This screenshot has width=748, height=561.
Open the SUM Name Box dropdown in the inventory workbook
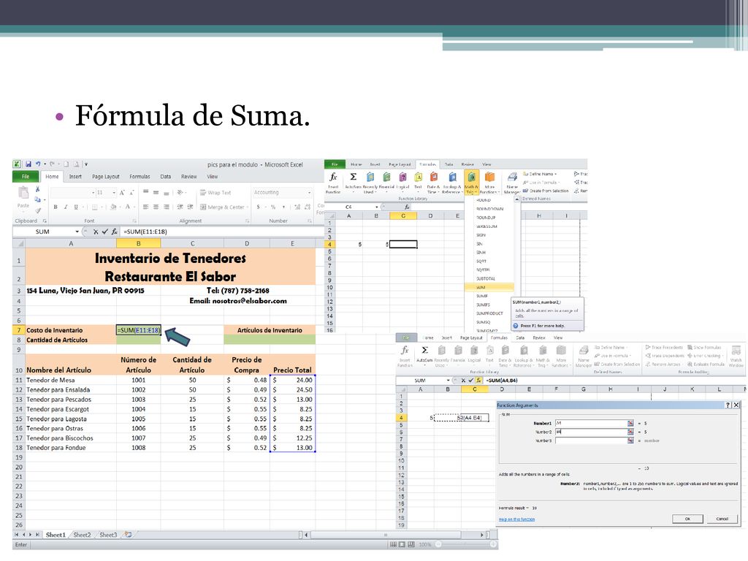pyautogui.click(x=77, y=232)
